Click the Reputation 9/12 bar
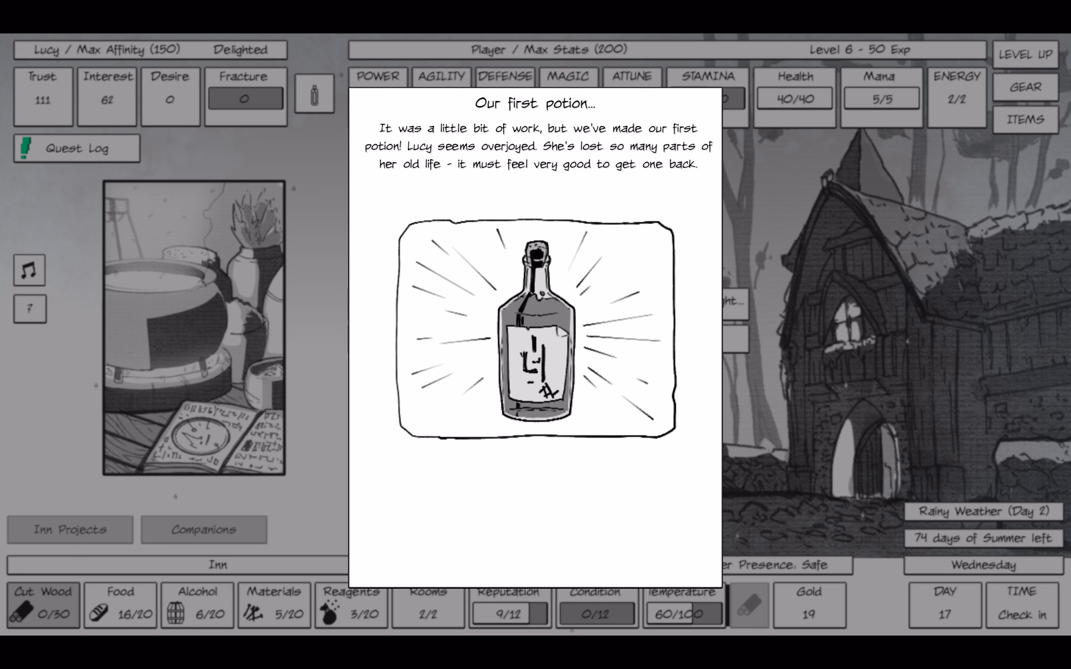The image size is (1071, 669). [510, 614]
